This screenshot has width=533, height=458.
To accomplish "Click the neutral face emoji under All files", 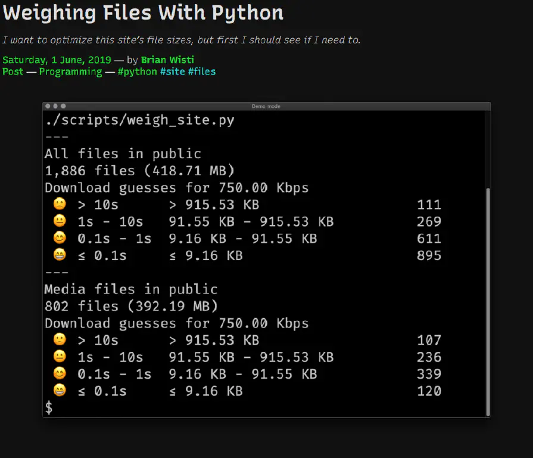I will 60,222.
